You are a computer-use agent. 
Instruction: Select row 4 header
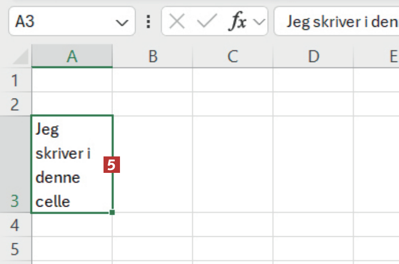15,225
